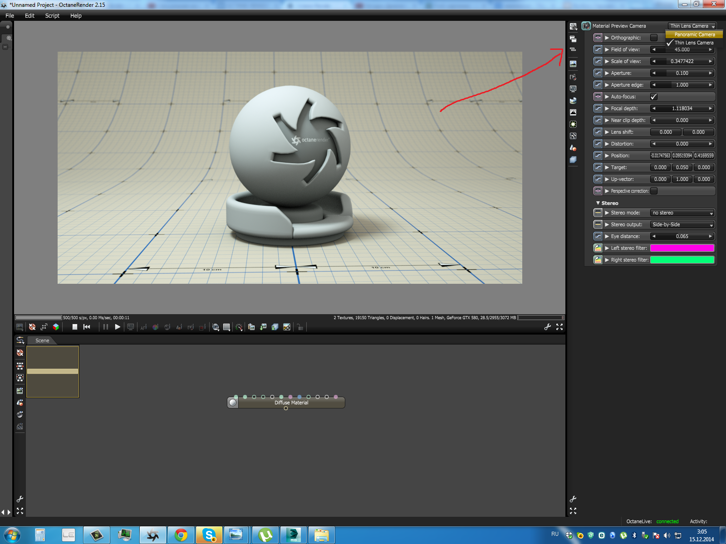
Task: Click the restart render icon
Action: coord(87,327)
